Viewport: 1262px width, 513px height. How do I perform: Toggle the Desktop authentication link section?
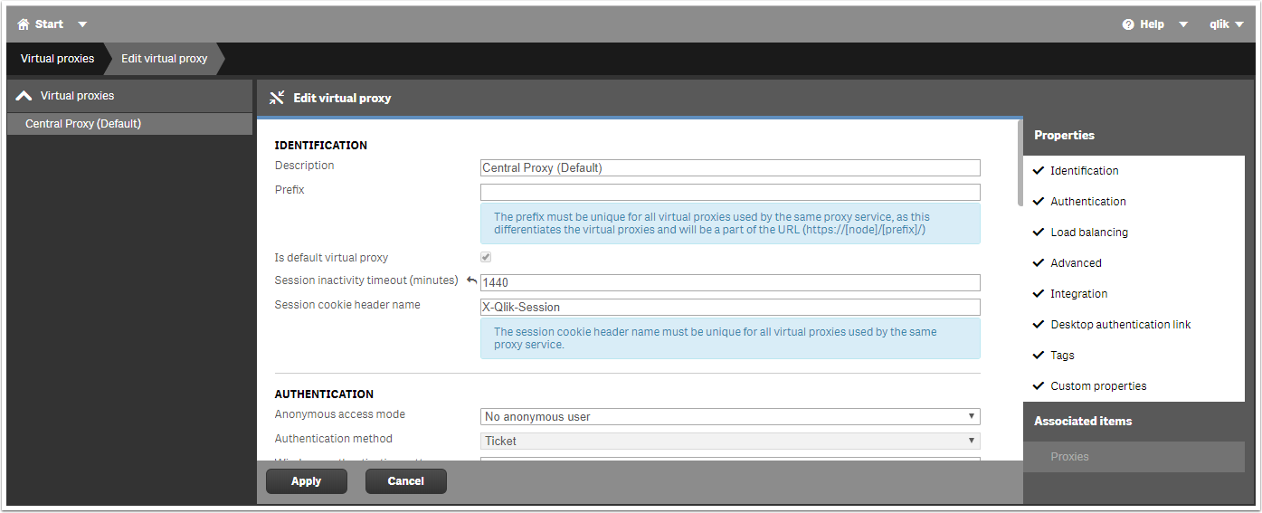click(x=1120, y=325)
